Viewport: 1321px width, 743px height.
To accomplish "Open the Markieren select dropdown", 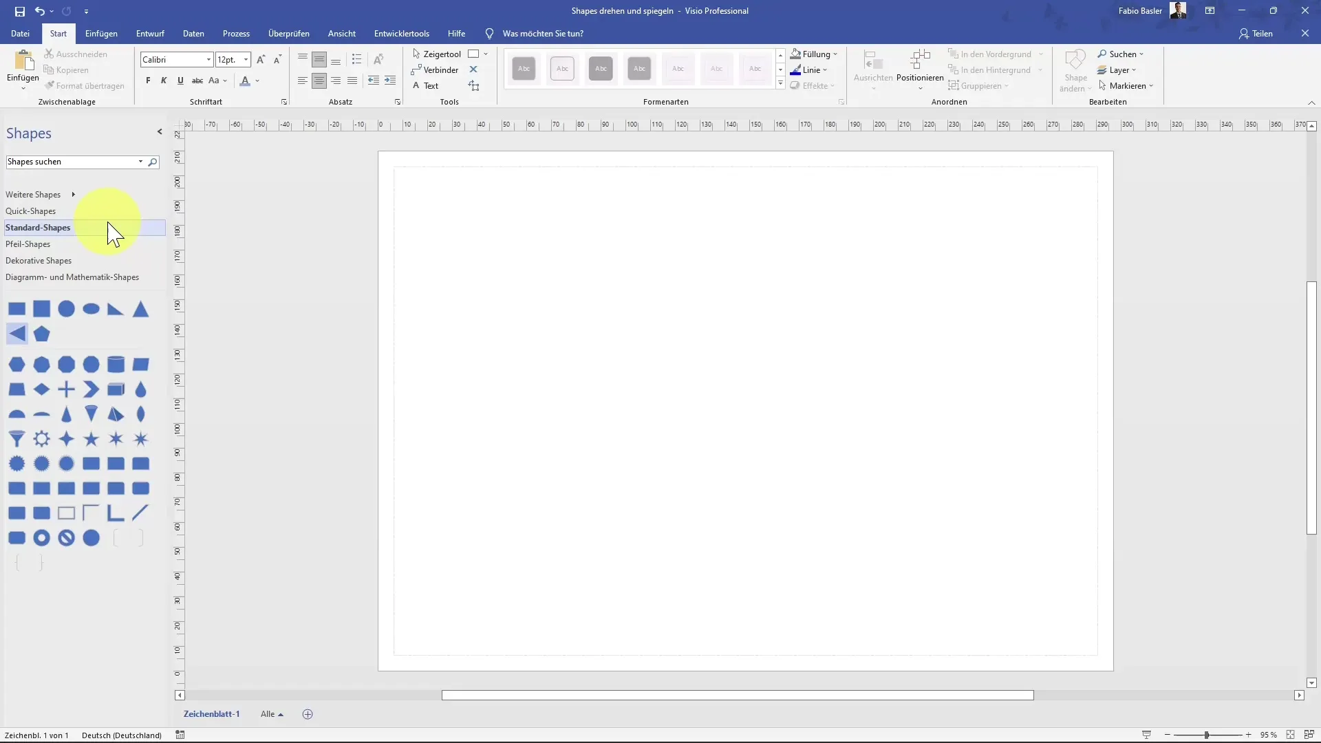I will coord(1126,85).
